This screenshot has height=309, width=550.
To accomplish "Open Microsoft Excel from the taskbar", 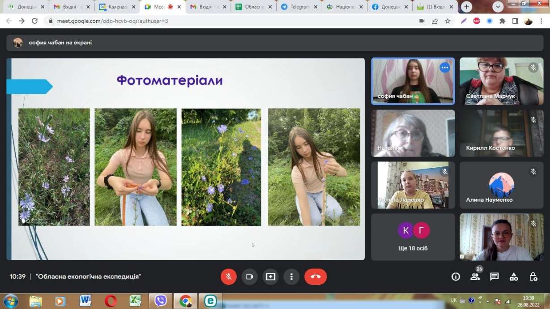I will (x=135, y=301).
